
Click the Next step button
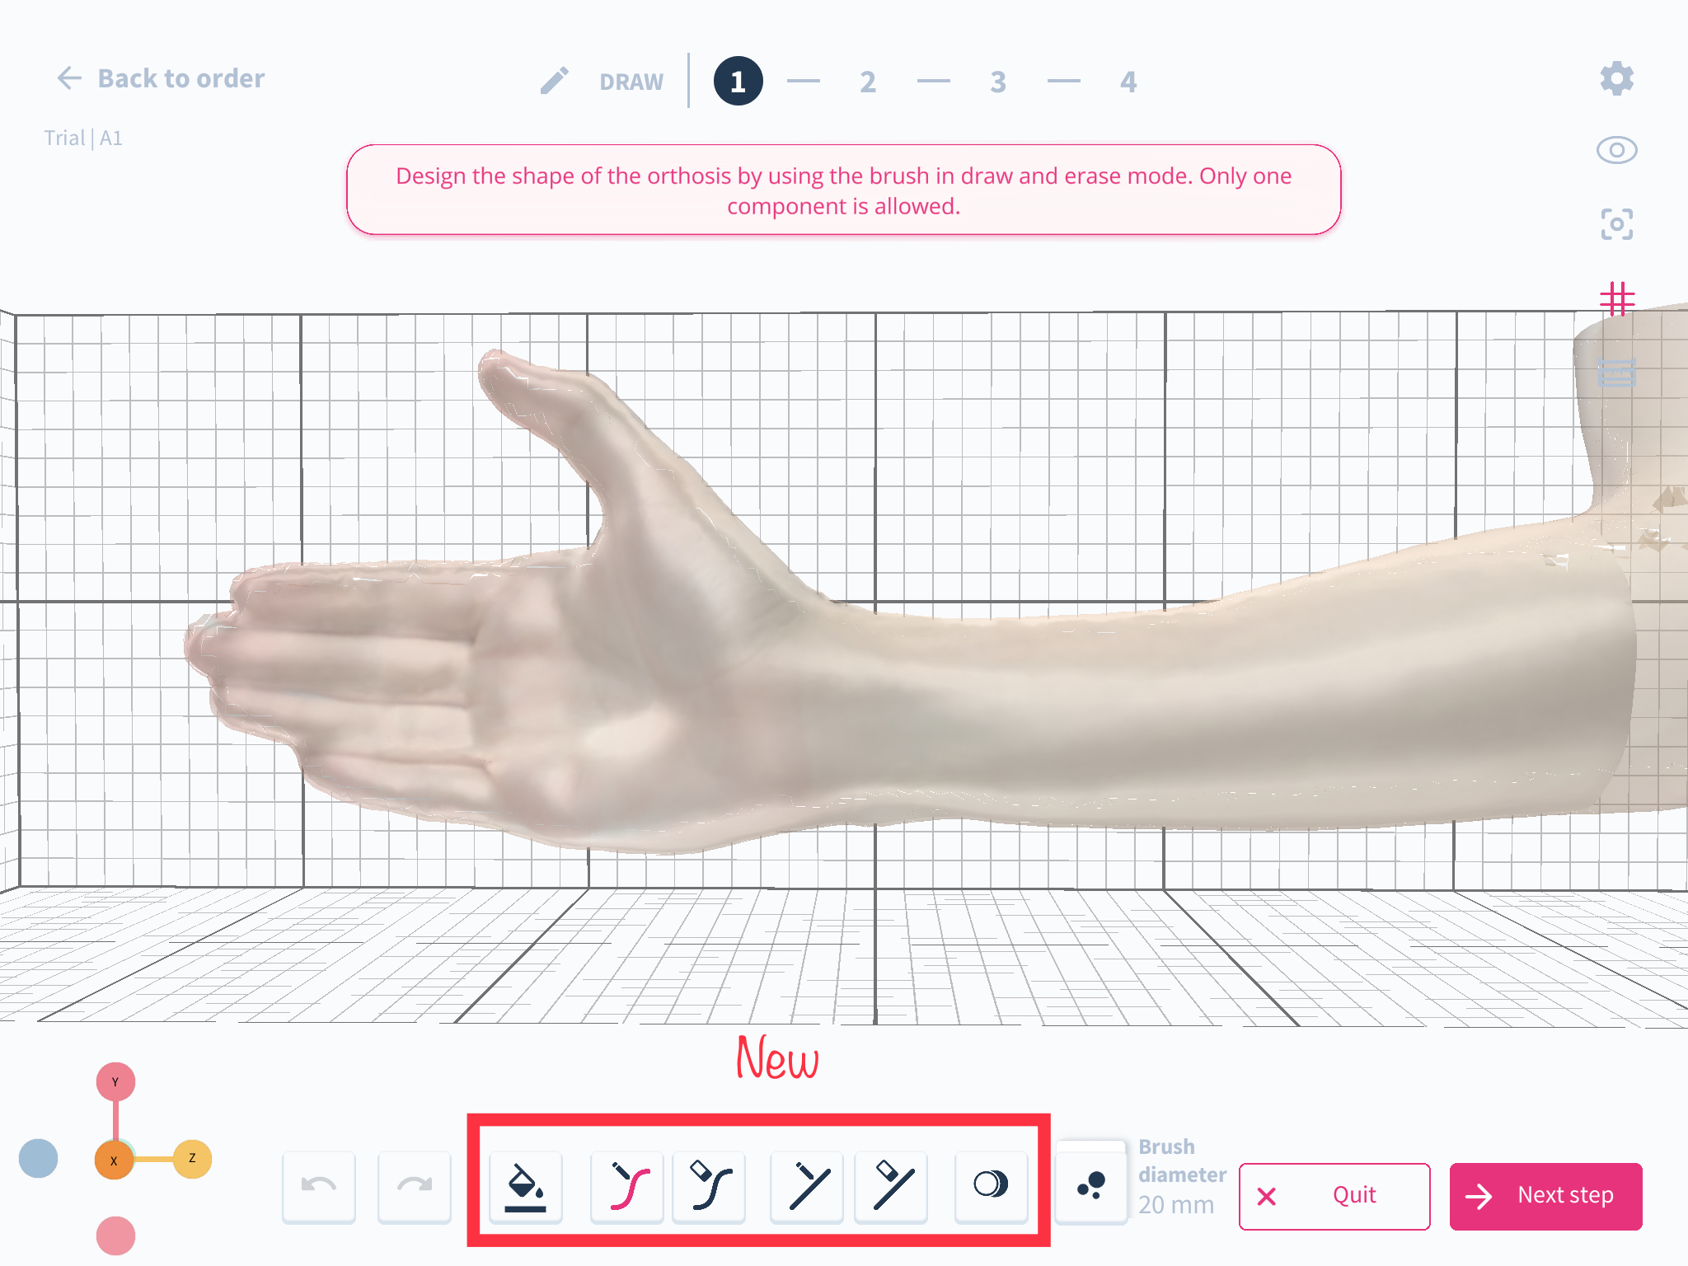(1545, 1196)
